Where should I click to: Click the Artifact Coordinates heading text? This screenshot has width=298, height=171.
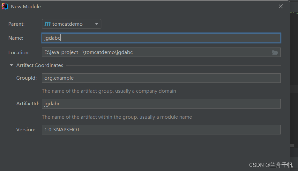coord(40,65)
